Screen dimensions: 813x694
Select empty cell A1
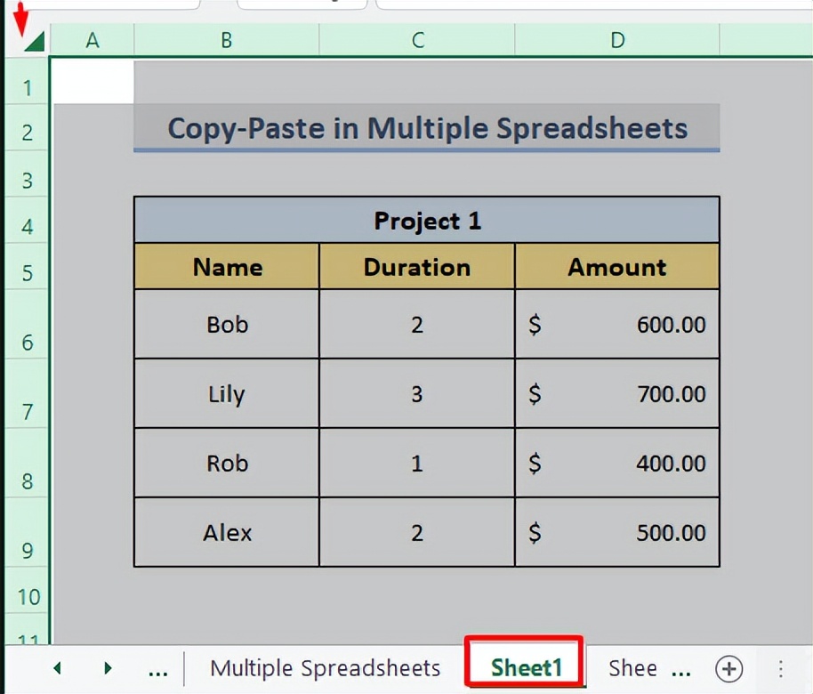(x=93, y=82)
